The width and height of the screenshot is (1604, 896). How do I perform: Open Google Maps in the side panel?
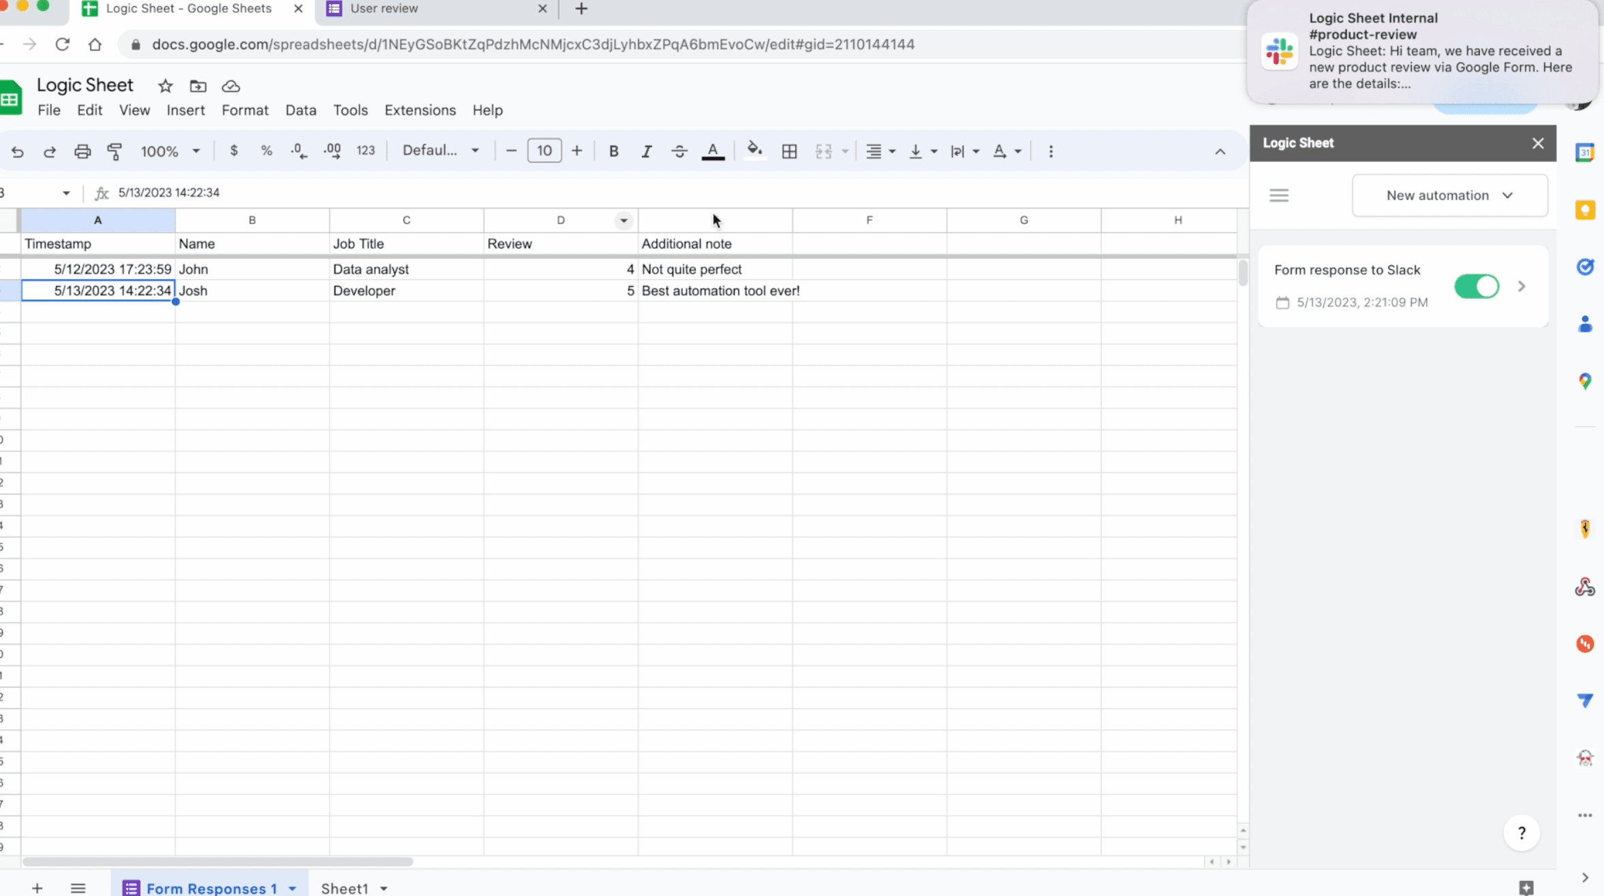(1585, 381)
